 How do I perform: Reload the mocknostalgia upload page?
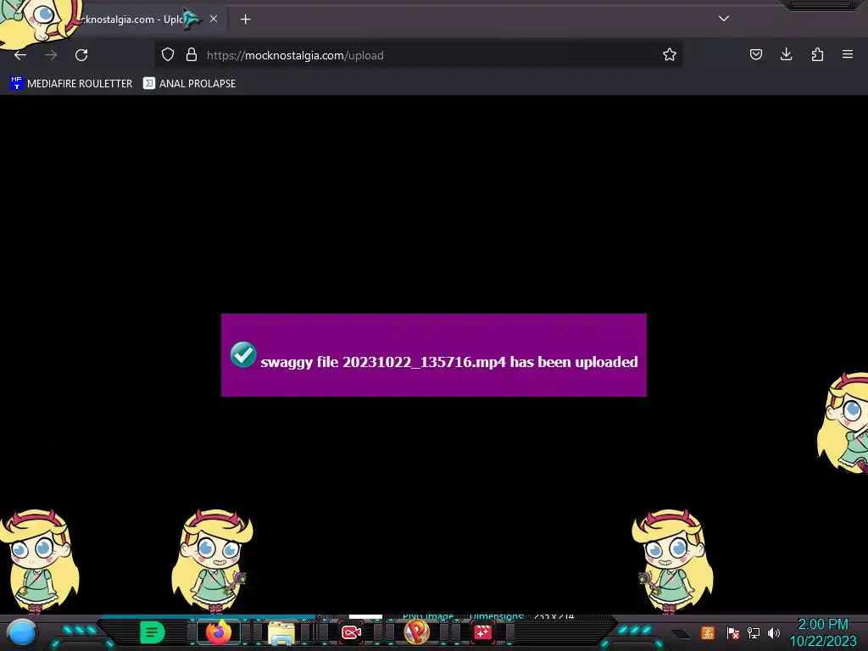coord(81,55)
